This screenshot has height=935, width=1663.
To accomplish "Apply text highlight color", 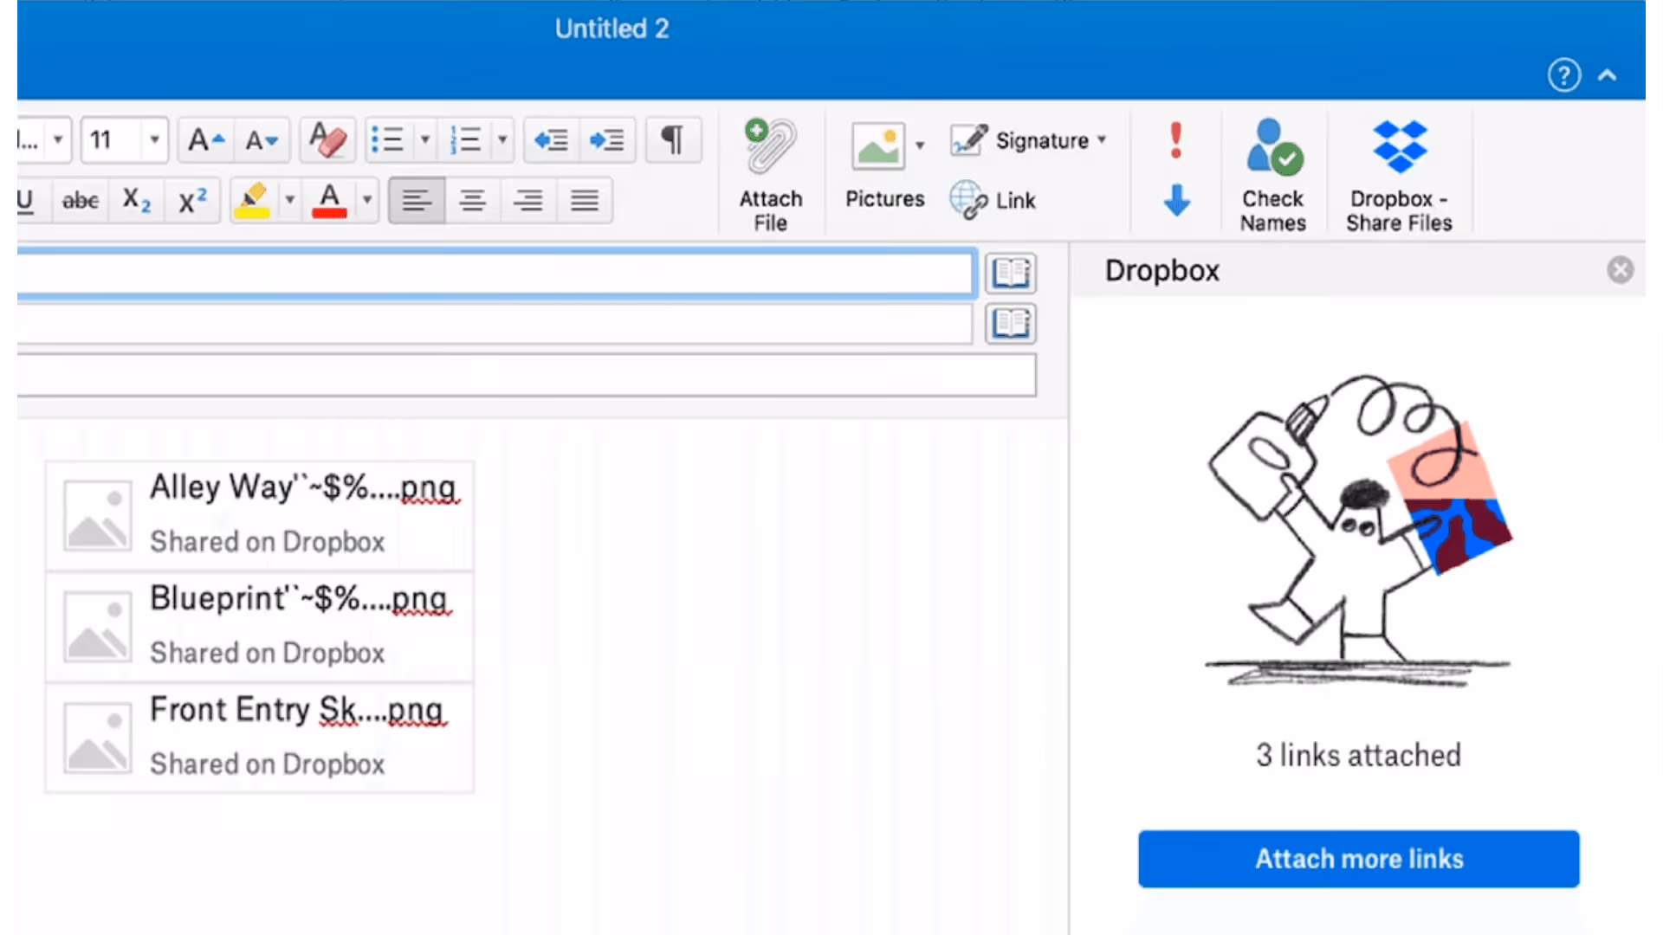I will (x=253, y=200).
